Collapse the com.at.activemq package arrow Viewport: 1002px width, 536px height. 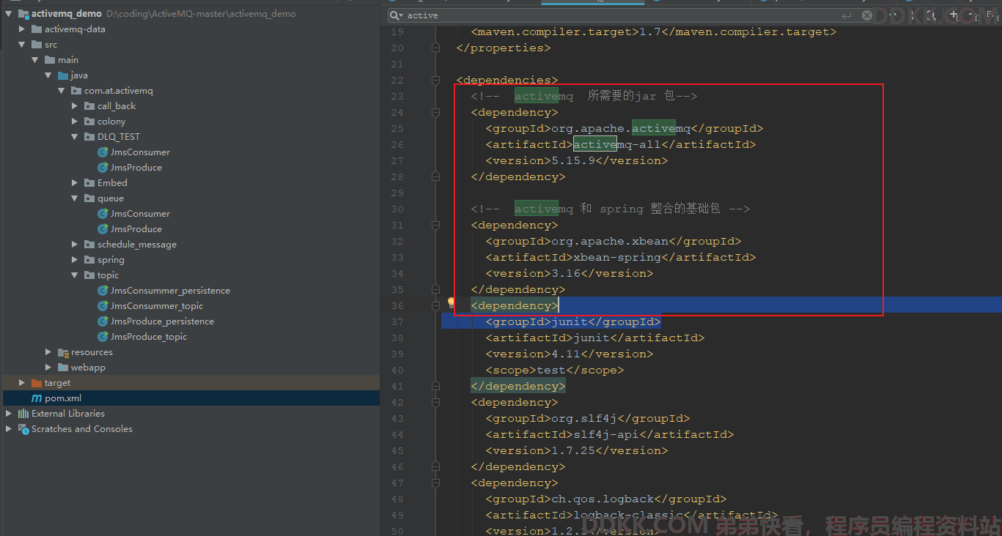62,91
